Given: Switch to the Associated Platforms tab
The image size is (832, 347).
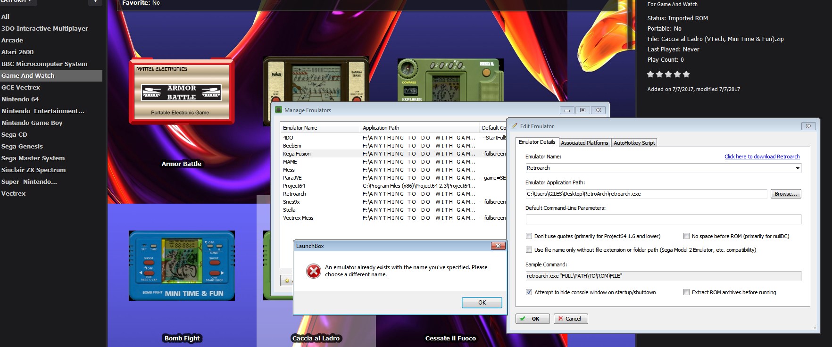Looking at the screenshot, I should [x=585, y=143].
